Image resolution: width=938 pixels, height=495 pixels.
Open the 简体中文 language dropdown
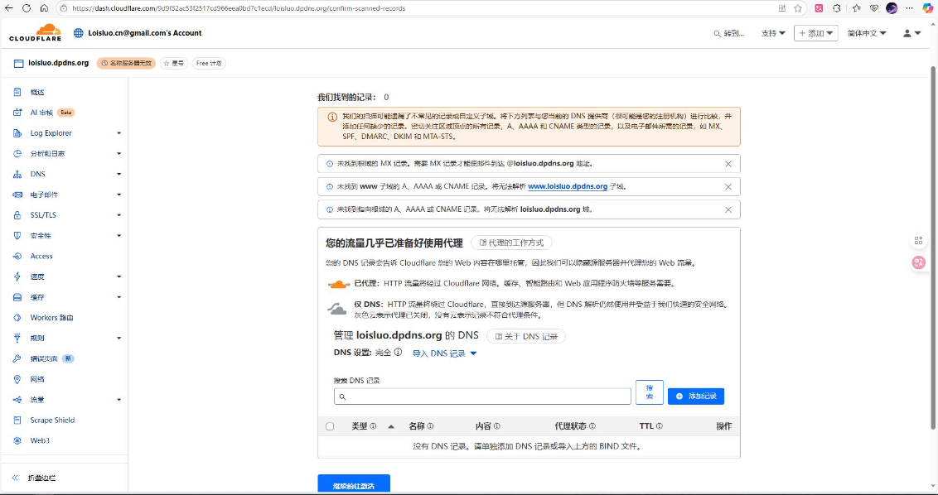pyautogui.click(x=867, y=33)
